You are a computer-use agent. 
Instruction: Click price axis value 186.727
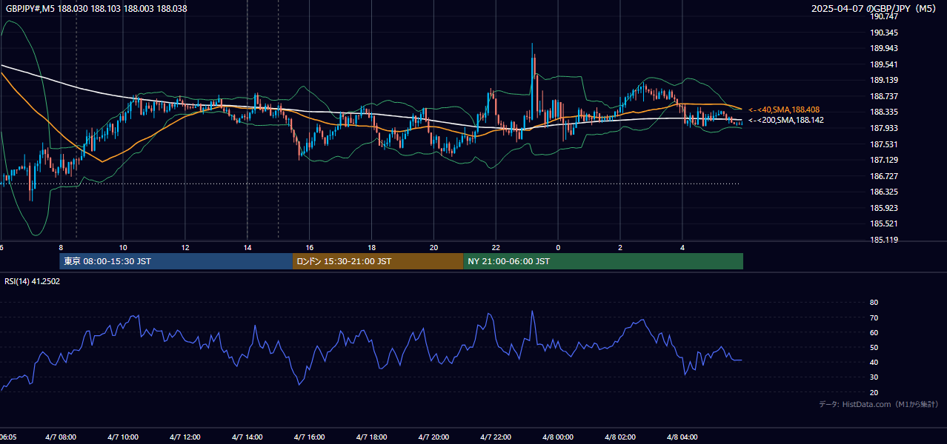(885, 176)
